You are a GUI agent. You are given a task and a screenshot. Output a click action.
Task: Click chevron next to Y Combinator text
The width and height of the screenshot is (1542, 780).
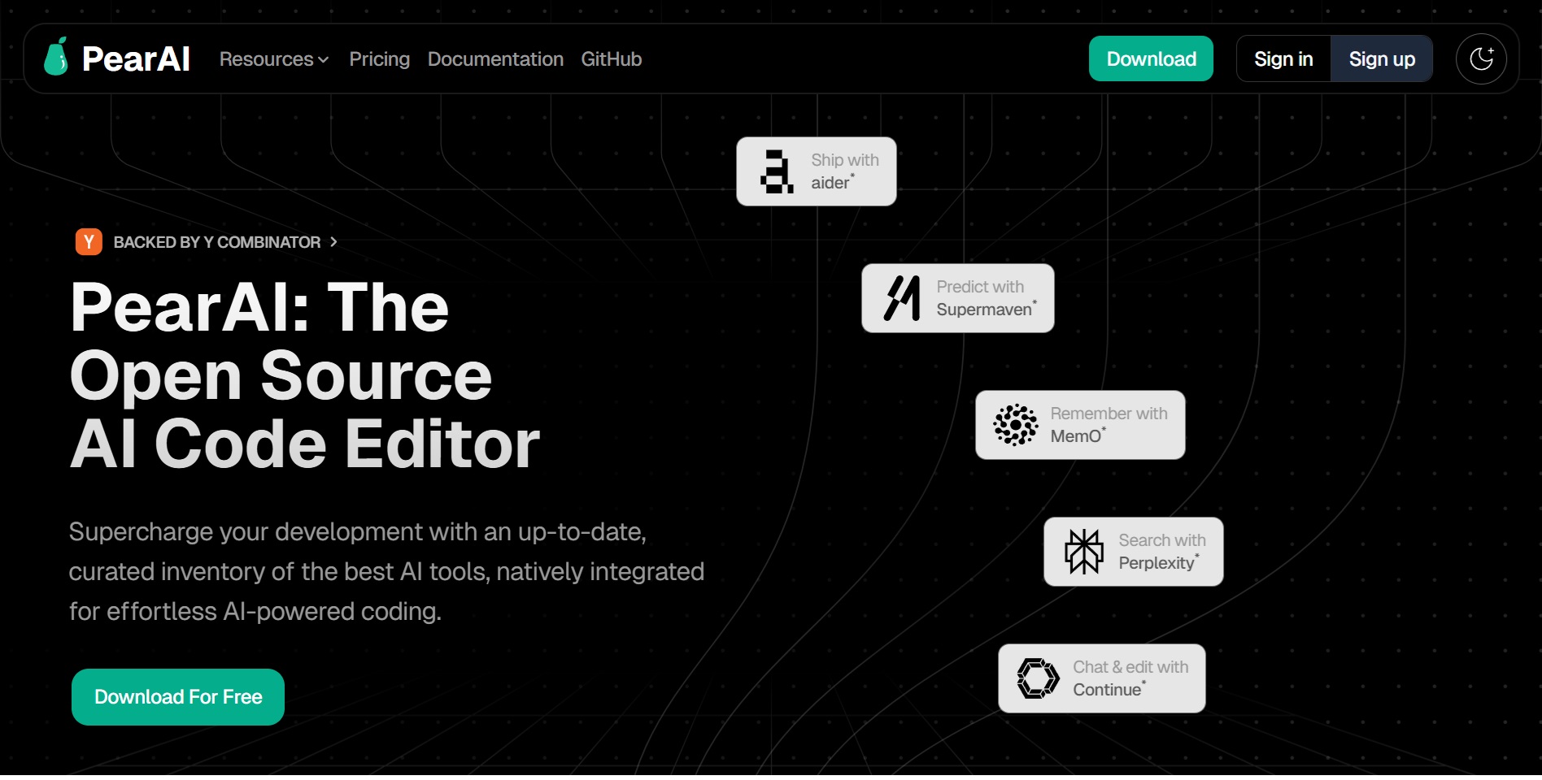[333, 242]
